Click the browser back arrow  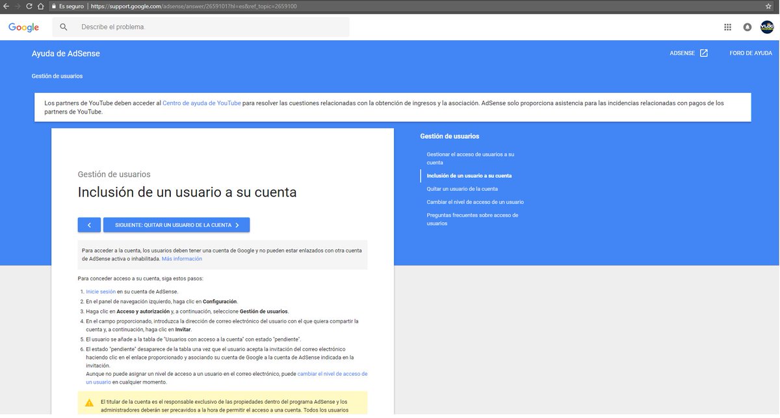click(6, 6)
